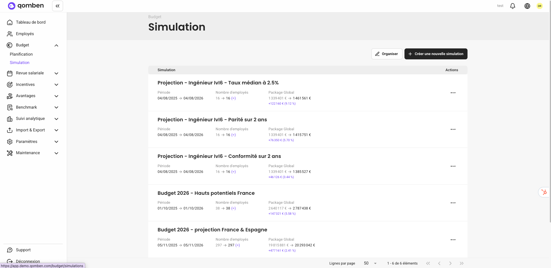
Task: Open the Employés page
Action: 25,34
